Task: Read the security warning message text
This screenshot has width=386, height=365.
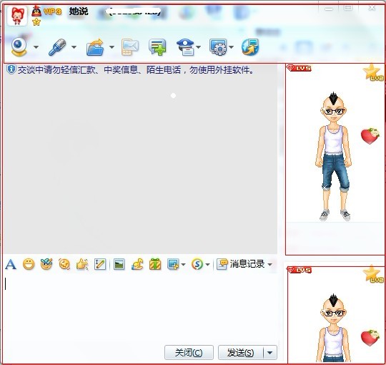Action: point(136,70)
